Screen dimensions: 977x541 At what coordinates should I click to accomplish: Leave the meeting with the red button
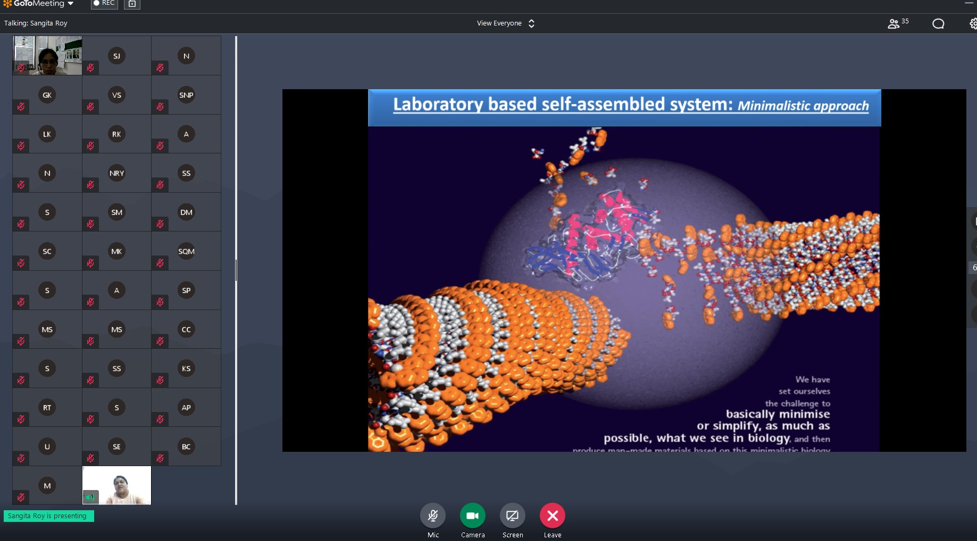tap(552, 516)
